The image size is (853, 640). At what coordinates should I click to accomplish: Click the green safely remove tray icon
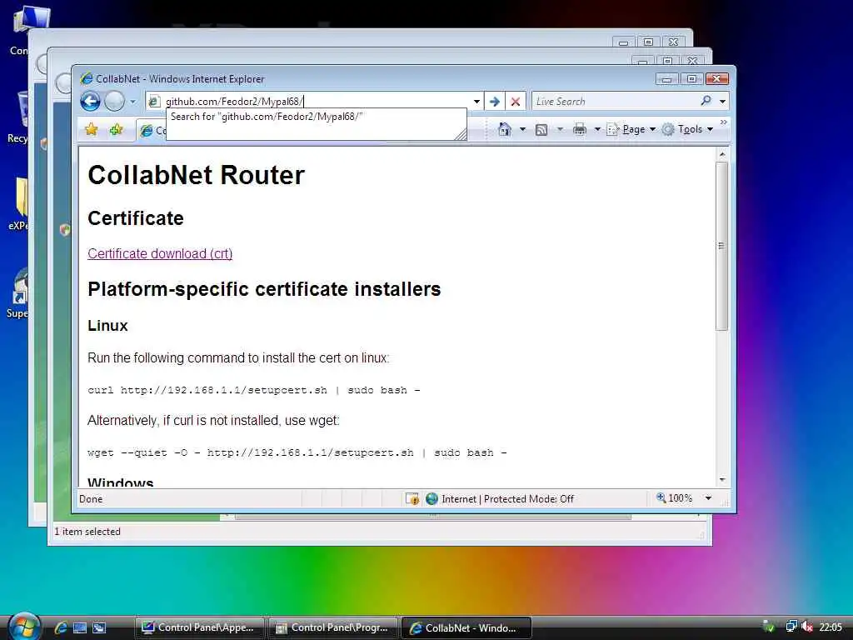coord(768,627)
